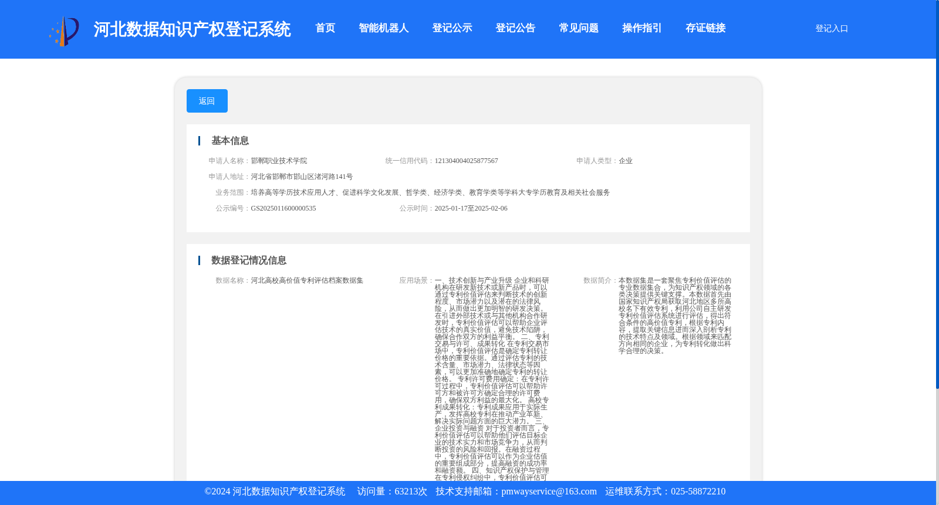Screen dimensions: 939x505
Task: Click footer phone 025-58872210
Action: [x=698, y=492]
